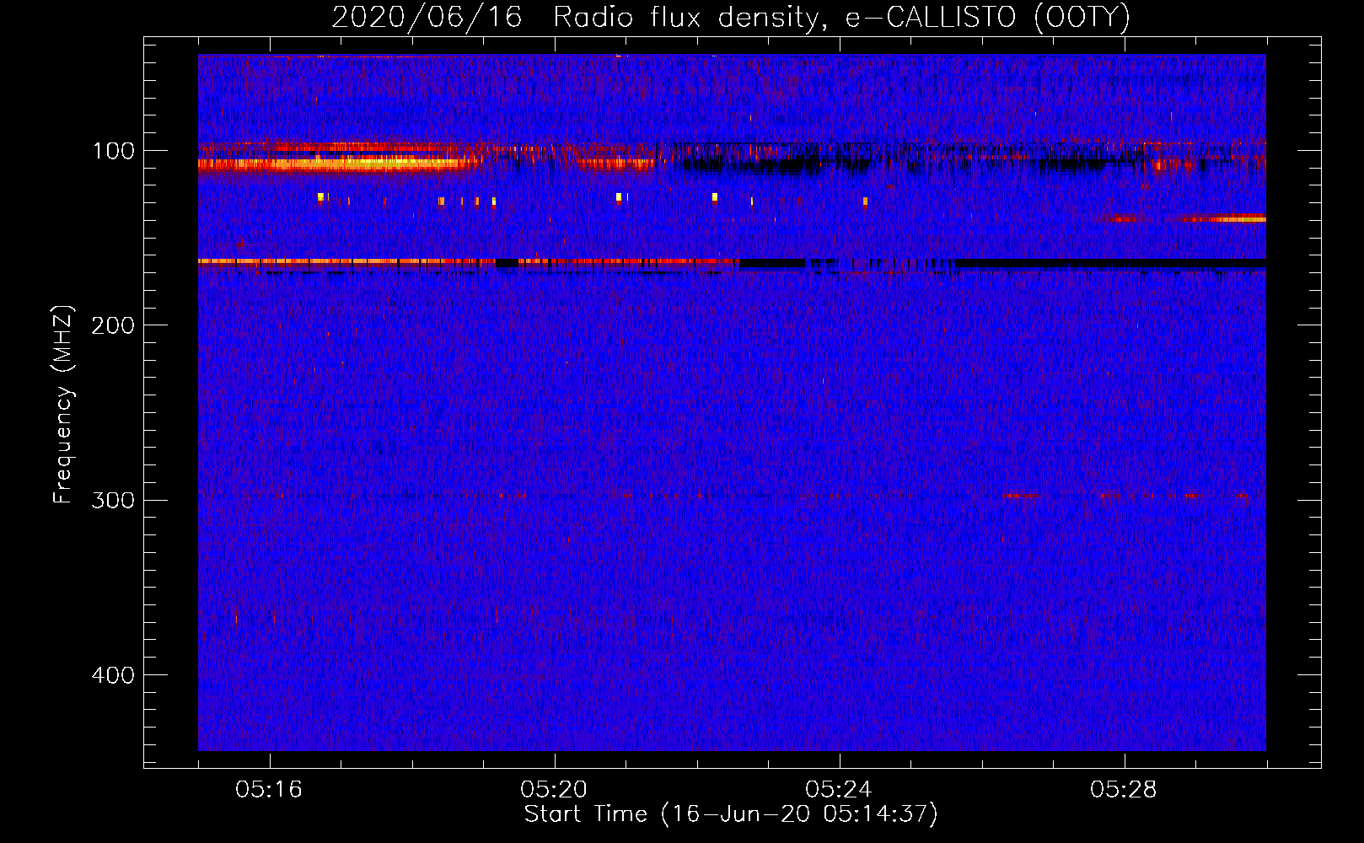Image resolution: width=1364 pixels, height=843 pixels.
Task: Click the '05:16' time tick label
Action: tap(269, 790)
